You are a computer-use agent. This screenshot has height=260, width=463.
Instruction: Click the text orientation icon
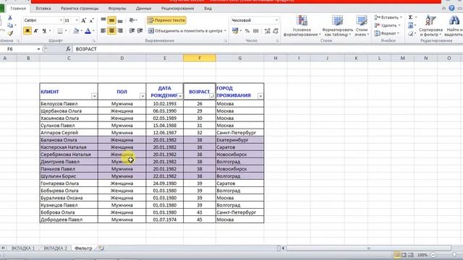[x=132, y=20]
